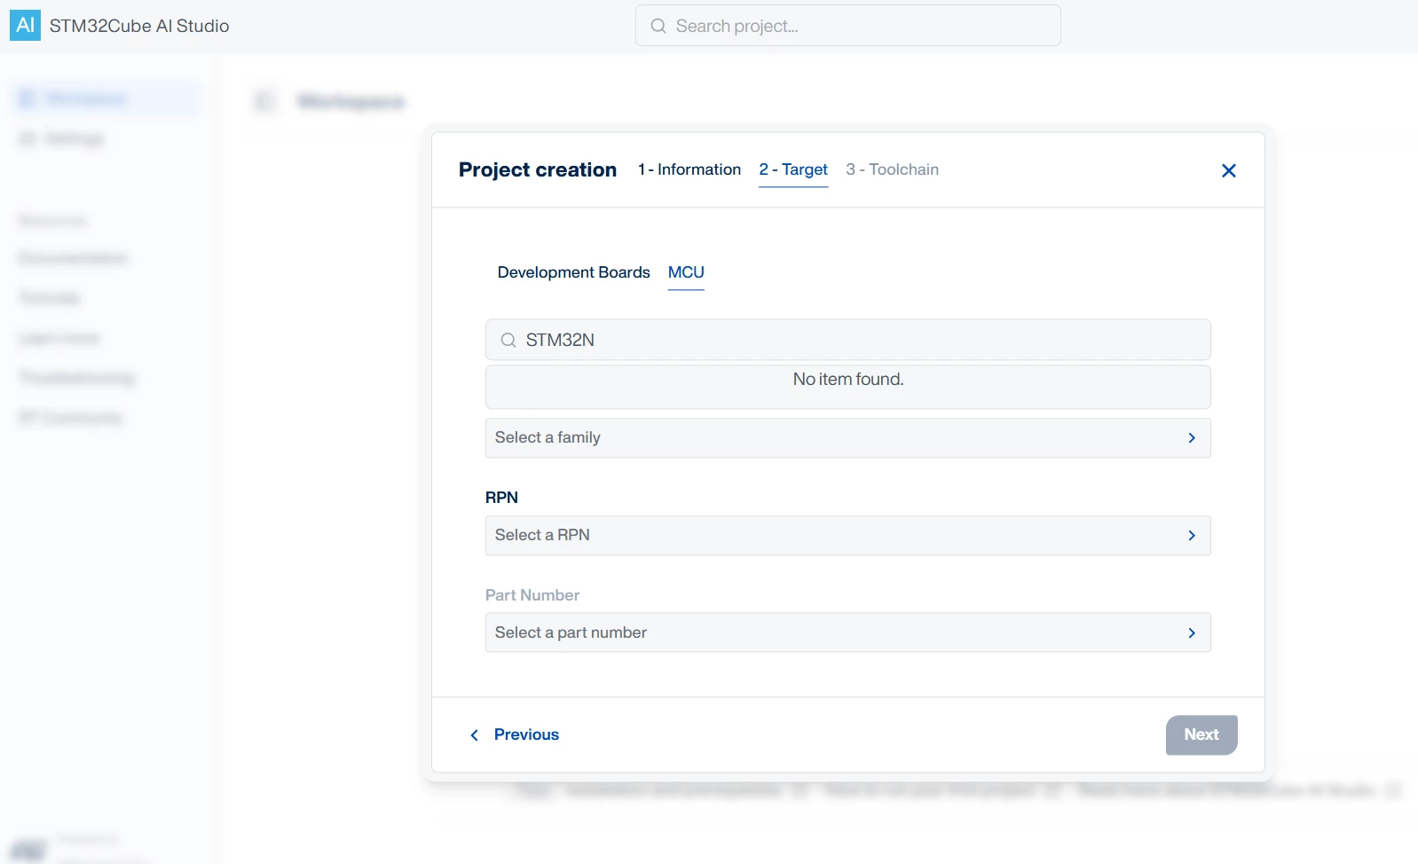
Task: Focus the Search project field
Action: pos(847,26)
